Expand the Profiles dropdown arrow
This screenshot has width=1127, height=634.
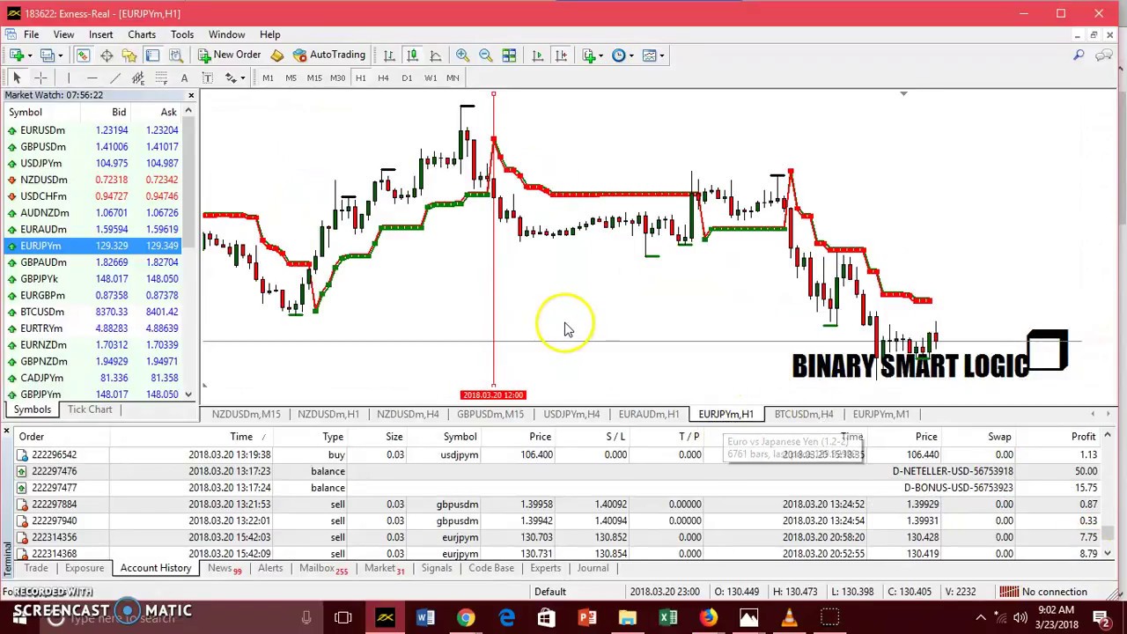pyautogui.click(x=61, y=55)
